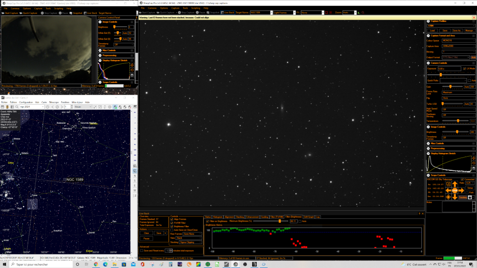Click the S direction button in Cartes du Ciel

point(135,180)
